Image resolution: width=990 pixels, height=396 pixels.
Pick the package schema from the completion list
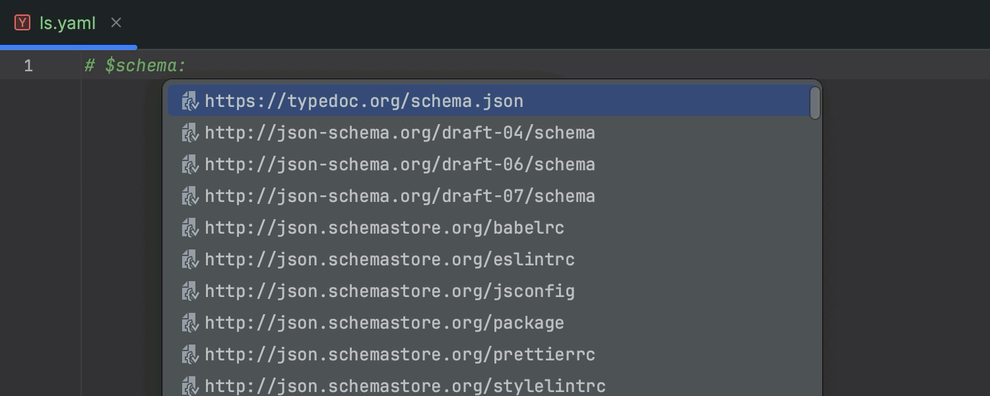[383, 322]
